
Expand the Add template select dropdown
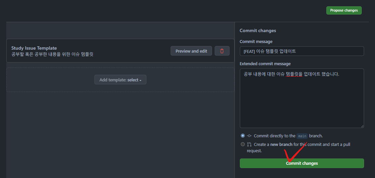[120, 80]
